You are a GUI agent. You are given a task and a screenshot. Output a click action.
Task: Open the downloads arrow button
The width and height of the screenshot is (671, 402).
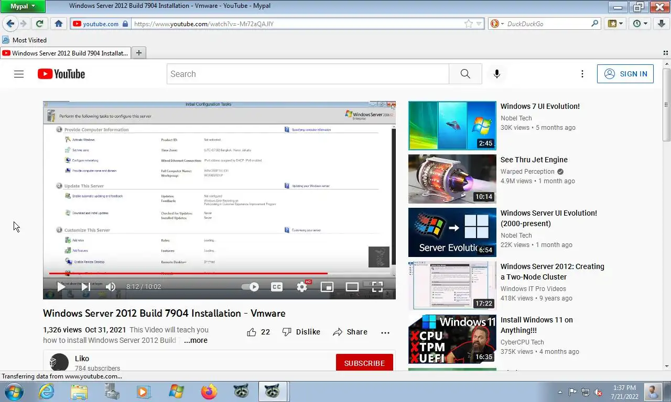click(662, 24)
